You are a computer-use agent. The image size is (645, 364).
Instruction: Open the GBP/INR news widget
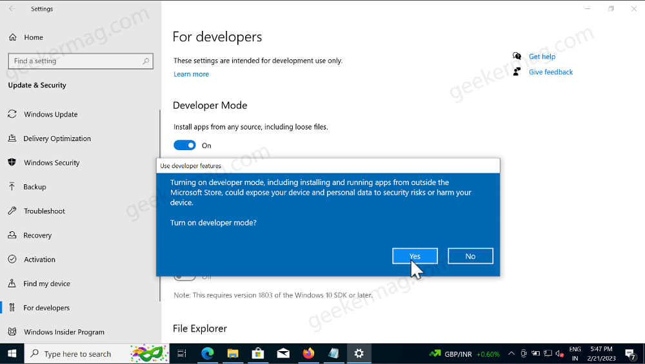[x=464, y=354]
